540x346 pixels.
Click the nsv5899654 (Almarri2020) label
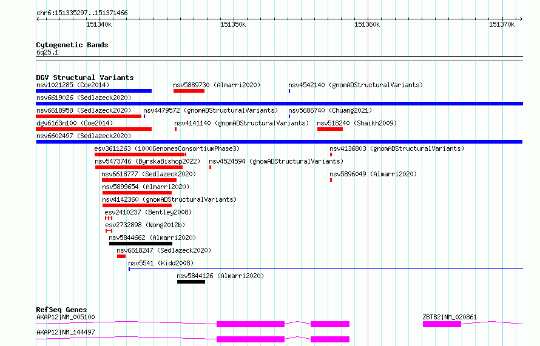point(146,187)
